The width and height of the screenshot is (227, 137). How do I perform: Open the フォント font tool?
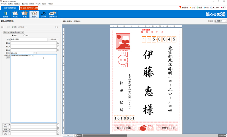pos(43,14)
